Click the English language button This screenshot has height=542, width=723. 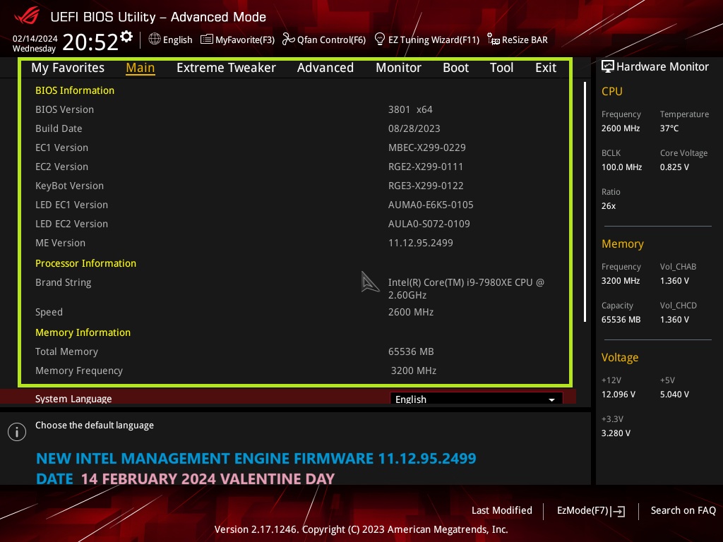coord(171,40)
